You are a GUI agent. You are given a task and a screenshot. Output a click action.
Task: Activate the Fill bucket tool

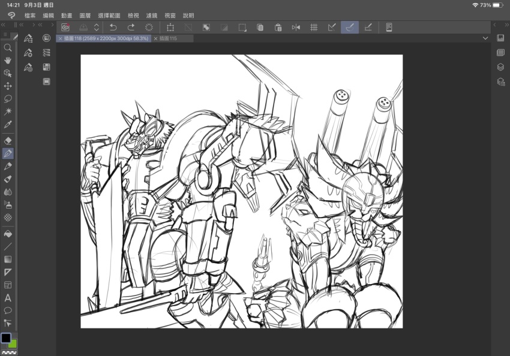click(8, 234)
